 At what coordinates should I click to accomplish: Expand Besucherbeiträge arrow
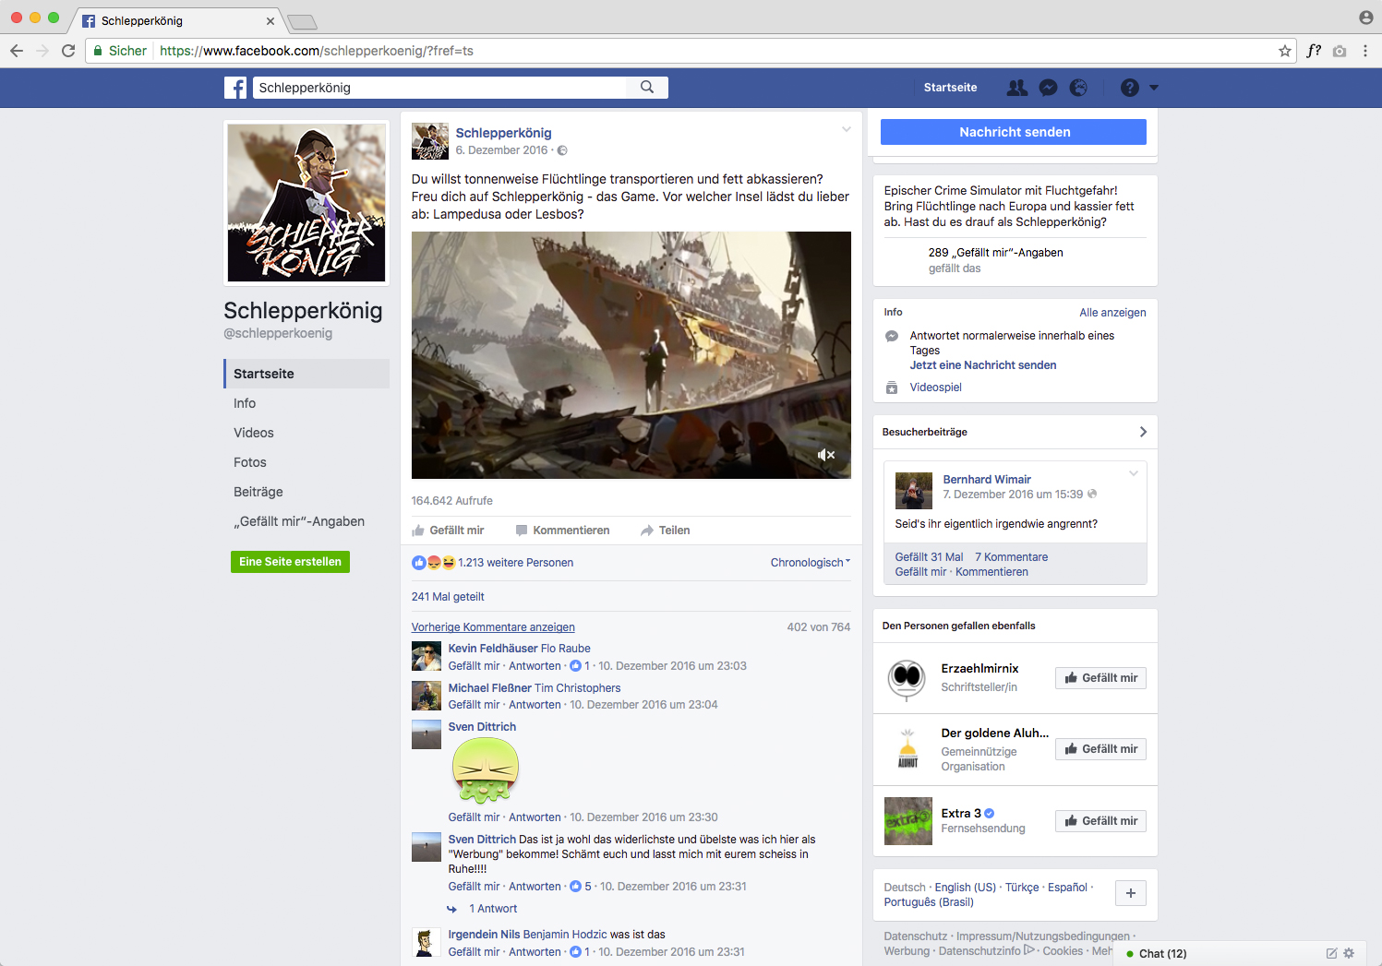click(1143, 432)
